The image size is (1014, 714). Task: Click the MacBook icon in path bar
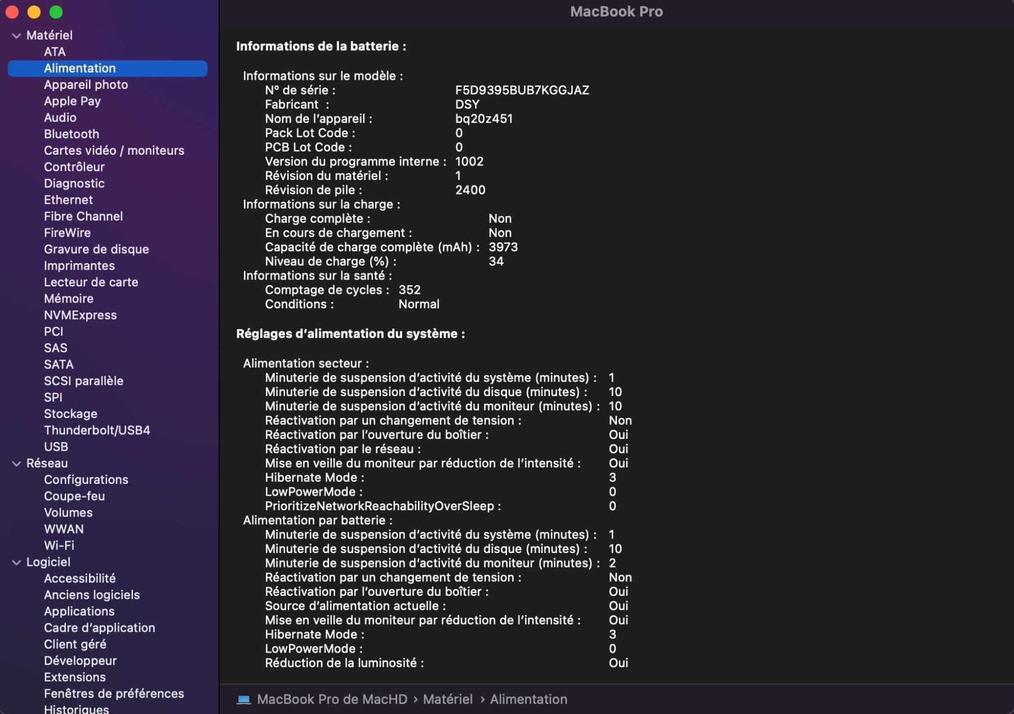(243, 699)
